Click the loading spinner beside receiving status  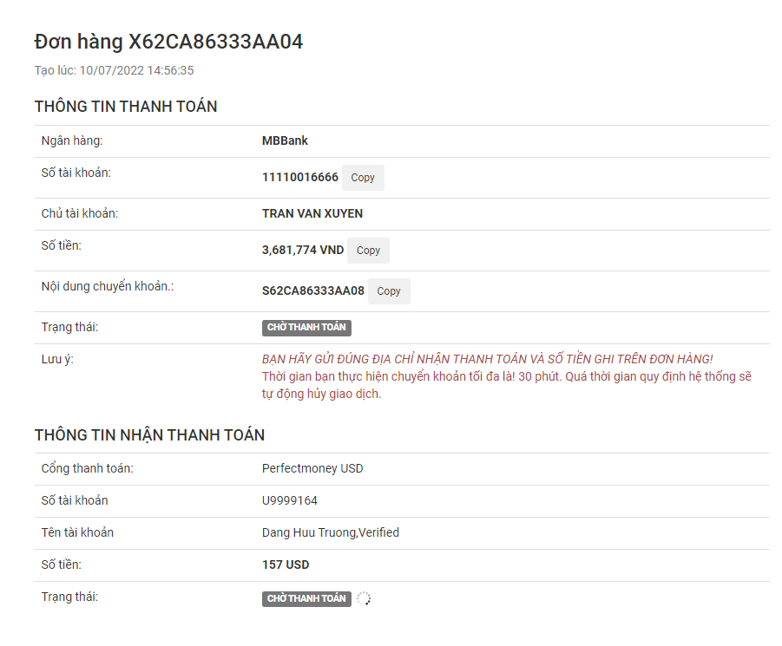364,598
